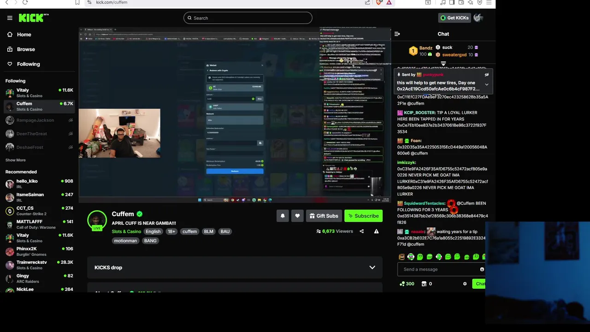Screen dimensions: 590x332
Task: Open recommended channel CCT_CS
Action: click(x=39, y=211)
